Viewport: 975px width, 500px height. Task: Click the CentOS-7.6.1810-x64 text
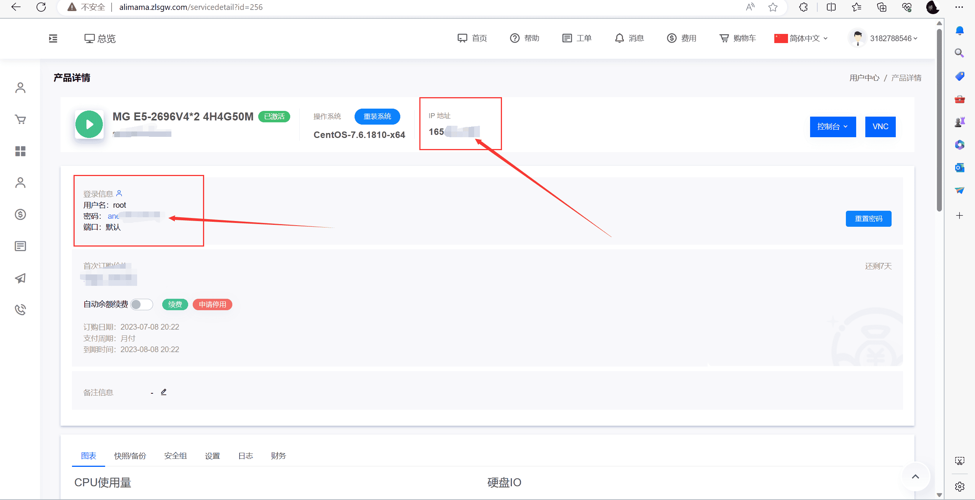pyautogui.click(x=359, y=135)
